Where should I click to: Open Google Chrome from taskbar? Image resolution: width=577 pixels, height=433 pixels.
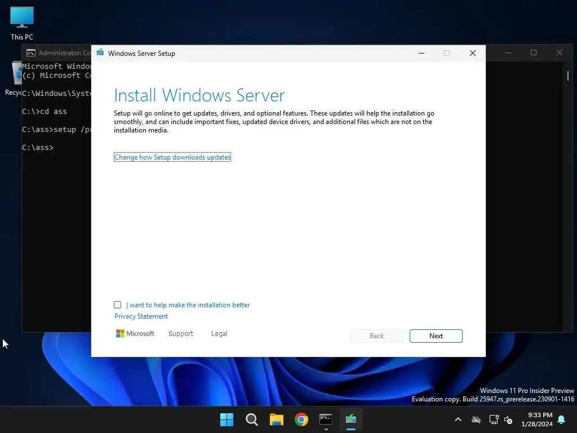tap(301, 419)
